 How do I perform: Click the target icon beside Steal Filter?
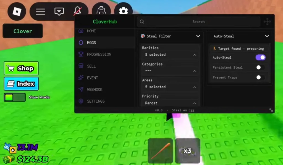tap(143, 36)
